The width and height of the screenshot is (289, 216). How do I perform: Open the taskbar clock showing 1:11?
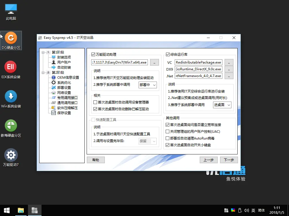277,210
